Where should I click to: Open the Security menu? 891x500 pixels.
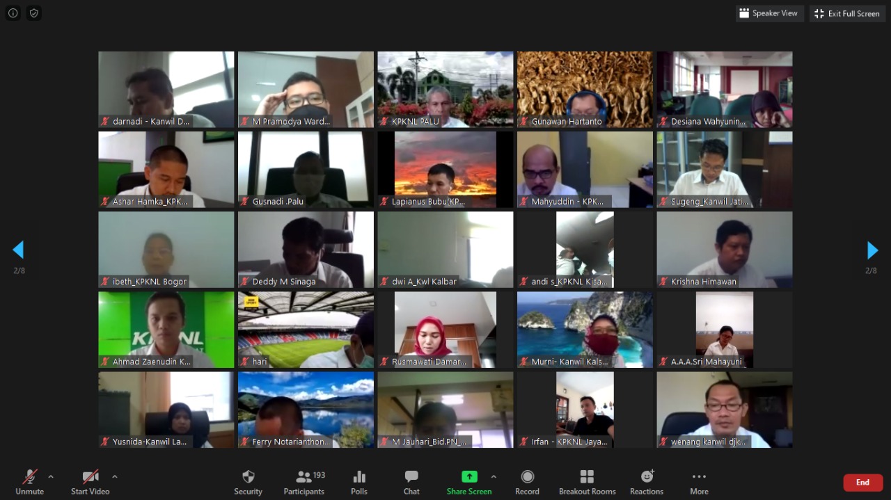click(x=248, y=482)
